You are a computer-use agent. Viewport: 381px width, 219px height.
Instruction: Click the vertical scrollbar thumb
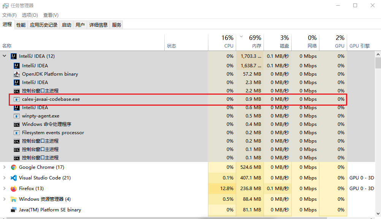[x=378, y=63]
